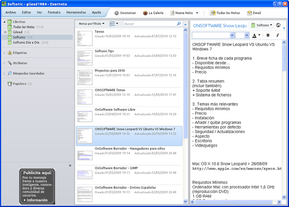Viewport: 289px width, 207px height.
Task: Open the Ayuda menu
Action: point(96,12)
